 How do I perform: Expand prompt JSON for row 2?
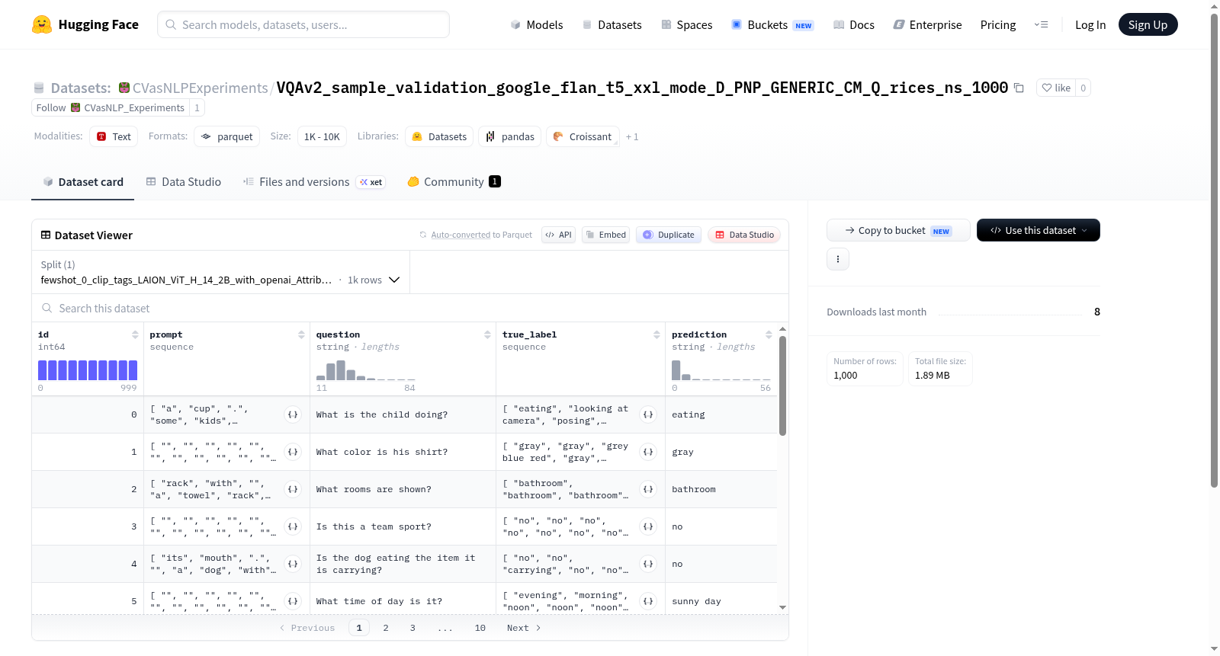click(x=293, y=489)
